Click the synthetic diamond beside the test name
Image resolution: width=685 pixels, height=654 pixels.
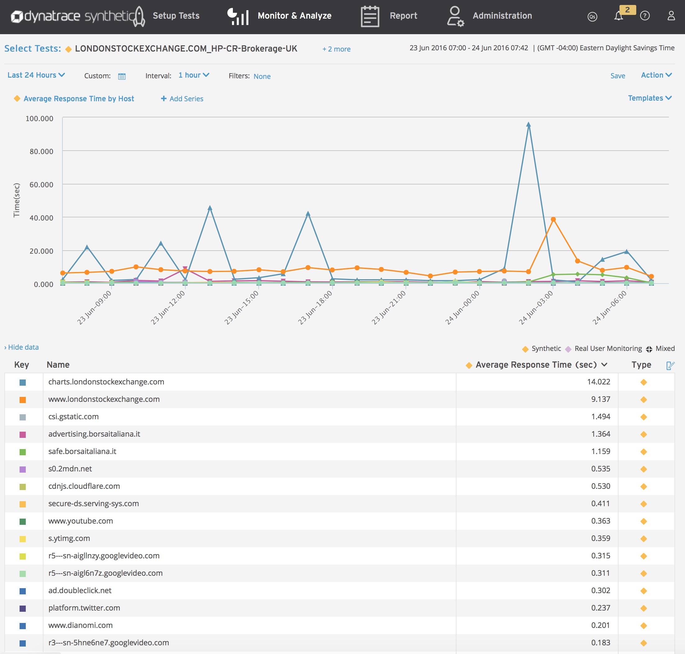pos(69,49)
